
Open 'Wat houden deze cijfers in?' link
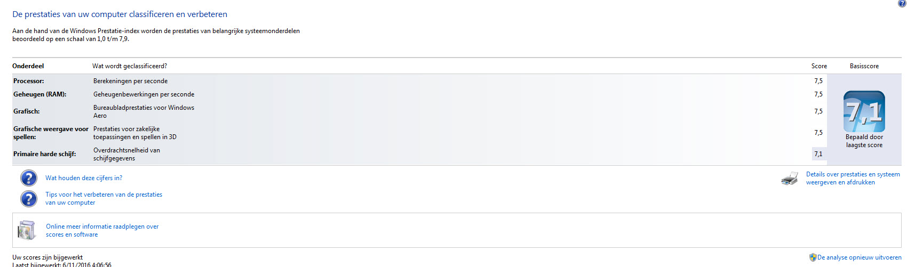coord(84,178)
